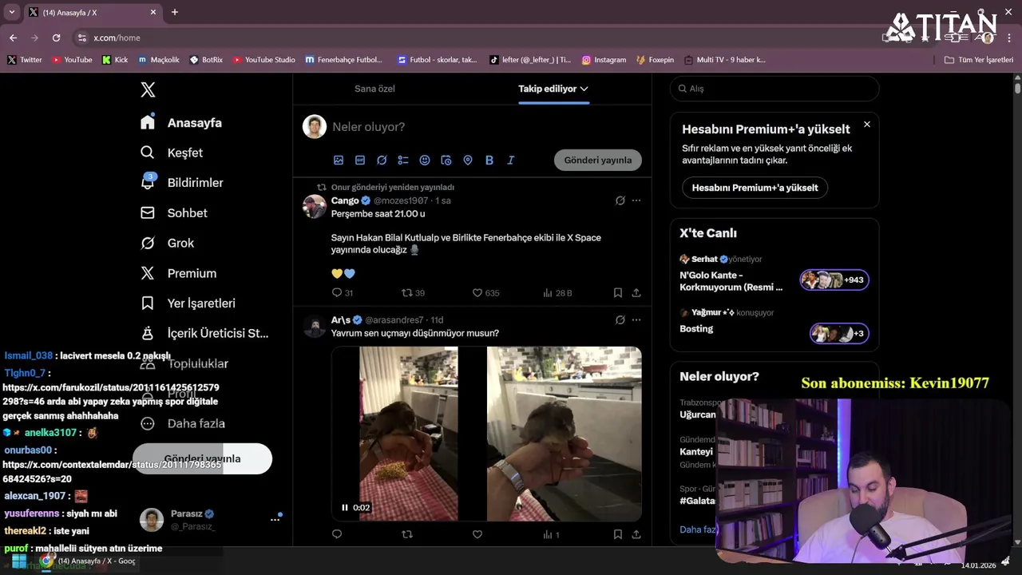This screenshot has width=1022, height=575.
Task: Schedule the post icon
Action: pos(446,161)
